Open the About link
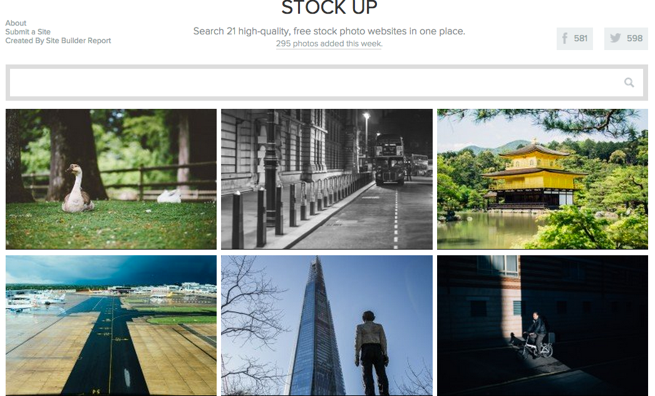The height and width of the screenshot is (396, 655). coord(16,23)
